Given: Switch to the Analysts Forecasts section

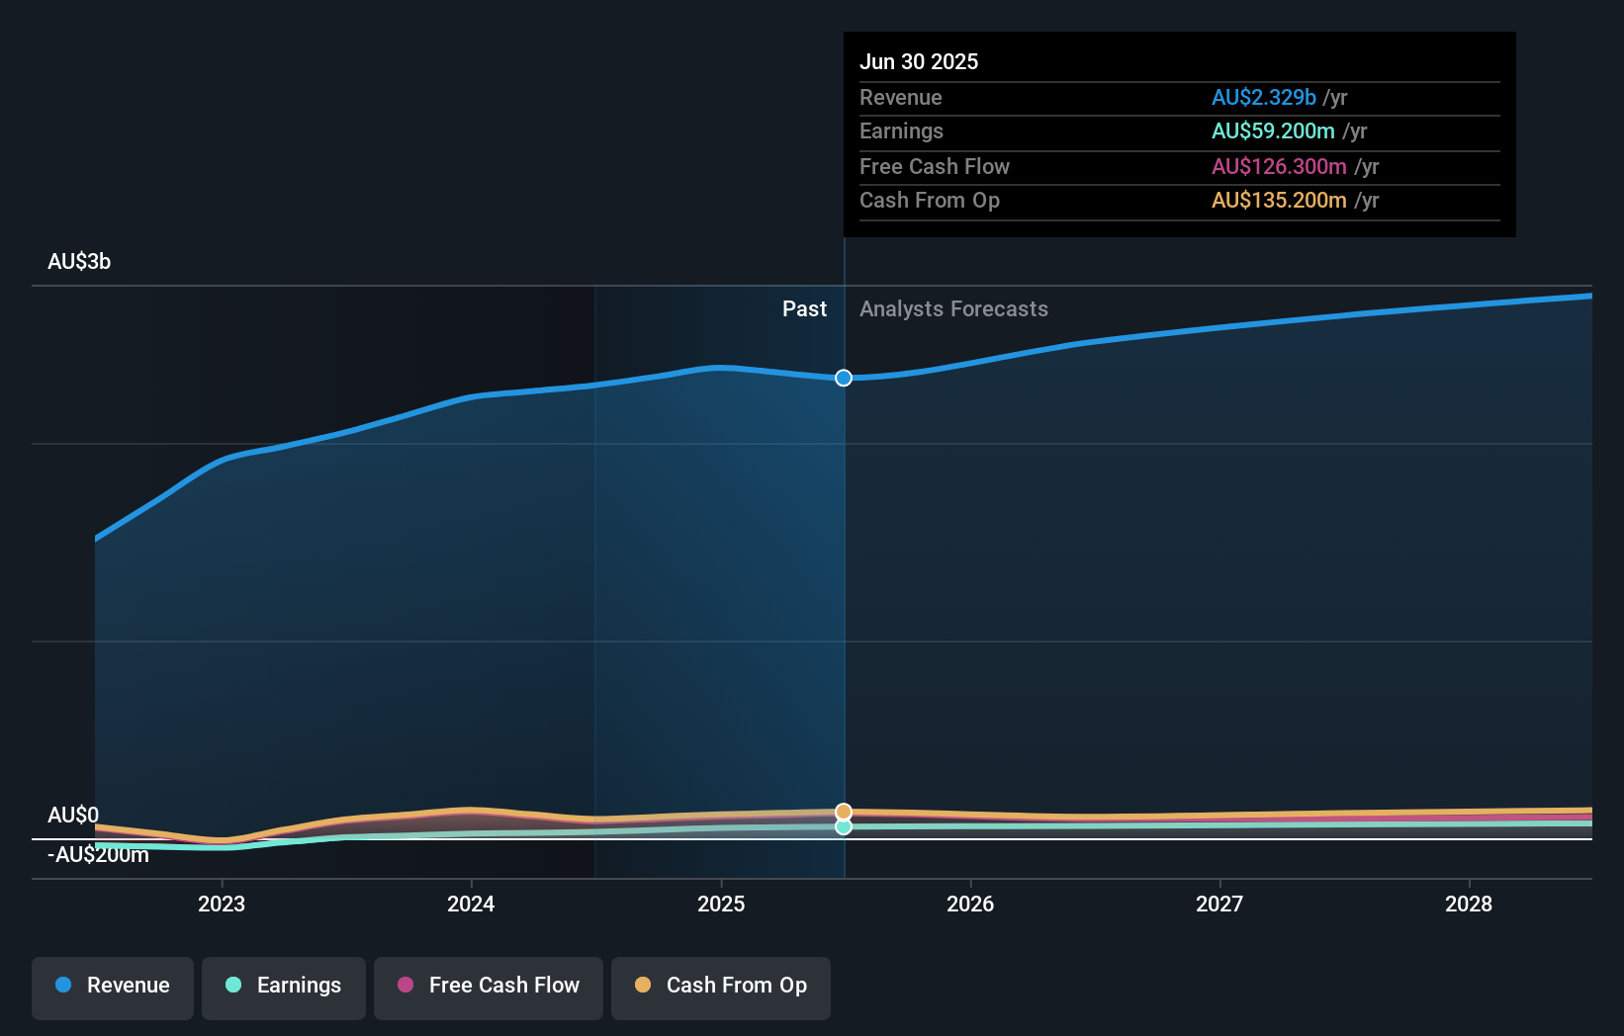Looking at the screenshot, I should click(x=952, y=308).
